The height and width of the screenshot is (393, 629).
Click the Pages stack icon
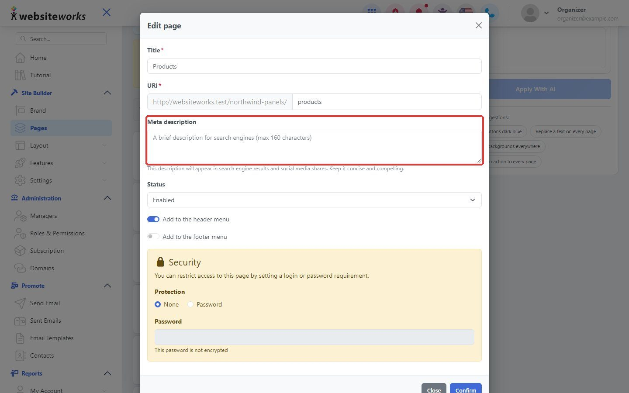20,128
